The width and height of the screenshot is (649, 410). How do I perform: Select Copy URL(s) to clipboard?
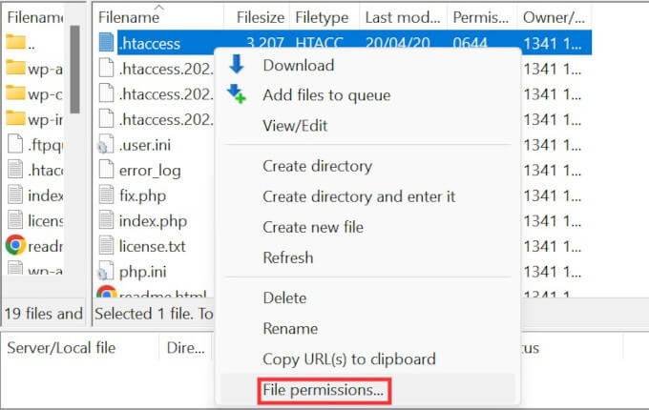[x=348, y=359]
